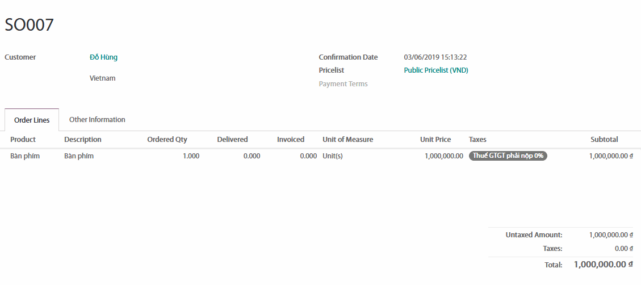Open the Đỗ Hùng customer link
This screenshot has height=285, width=641.
[x=103, y=57]
